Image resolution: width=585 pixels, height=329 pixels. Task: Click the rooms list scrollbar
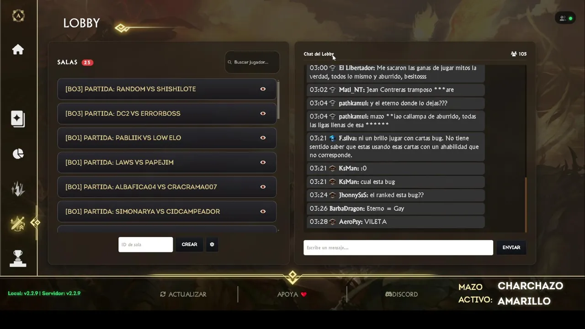pyautogui.click(x=278, y=101)
